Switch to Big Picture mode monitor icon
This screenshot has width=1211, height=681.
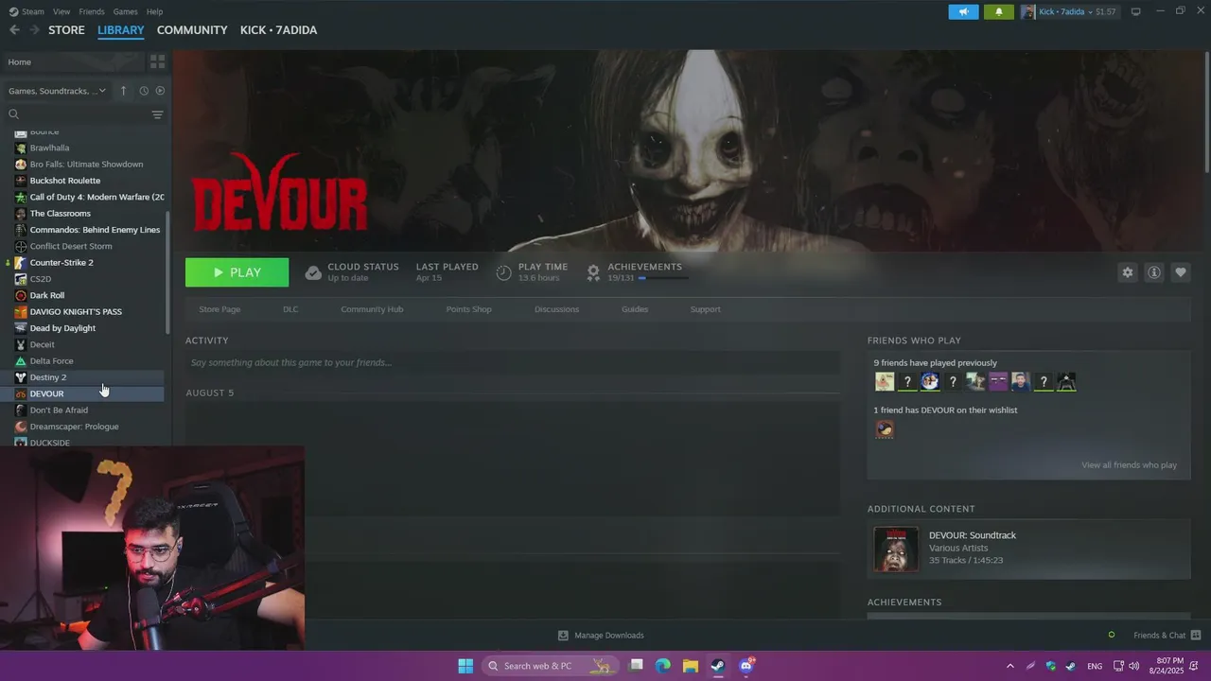pyautogui.click(x=1136, y=11)
